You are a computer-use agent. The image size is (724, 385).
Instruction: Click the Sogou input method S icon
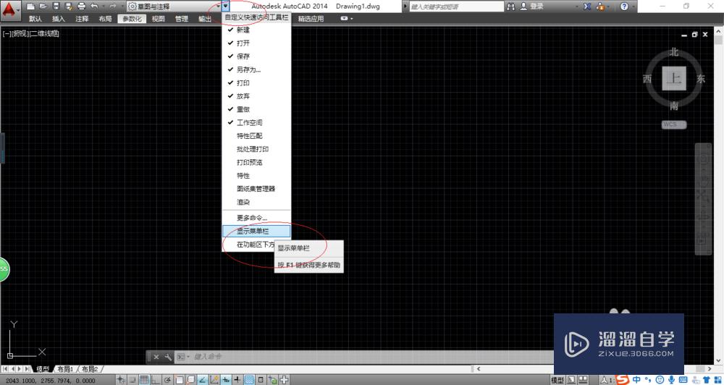tap(623, 379)
